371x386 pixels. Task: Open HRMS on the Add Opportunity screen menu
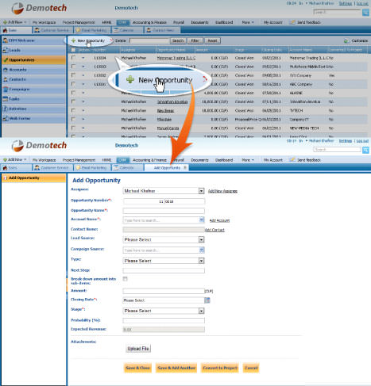106,160
